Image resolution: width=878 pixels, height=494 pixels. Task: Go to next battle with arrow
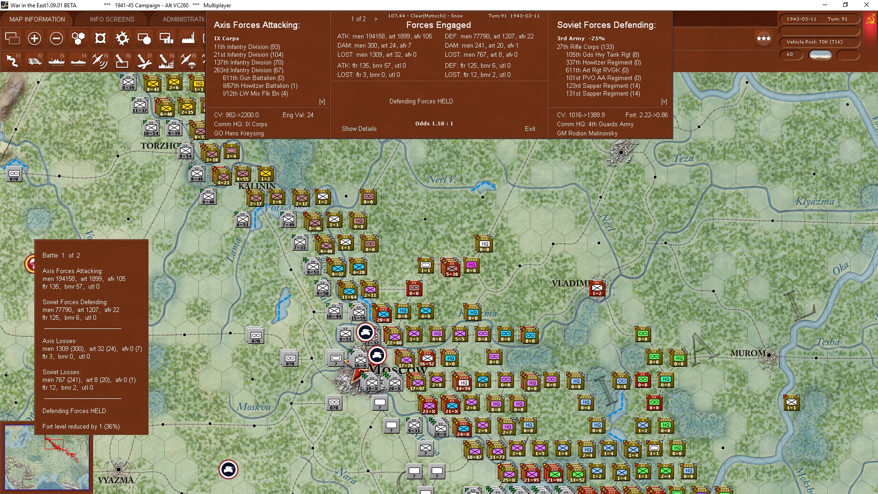click(x=376, y=19)
